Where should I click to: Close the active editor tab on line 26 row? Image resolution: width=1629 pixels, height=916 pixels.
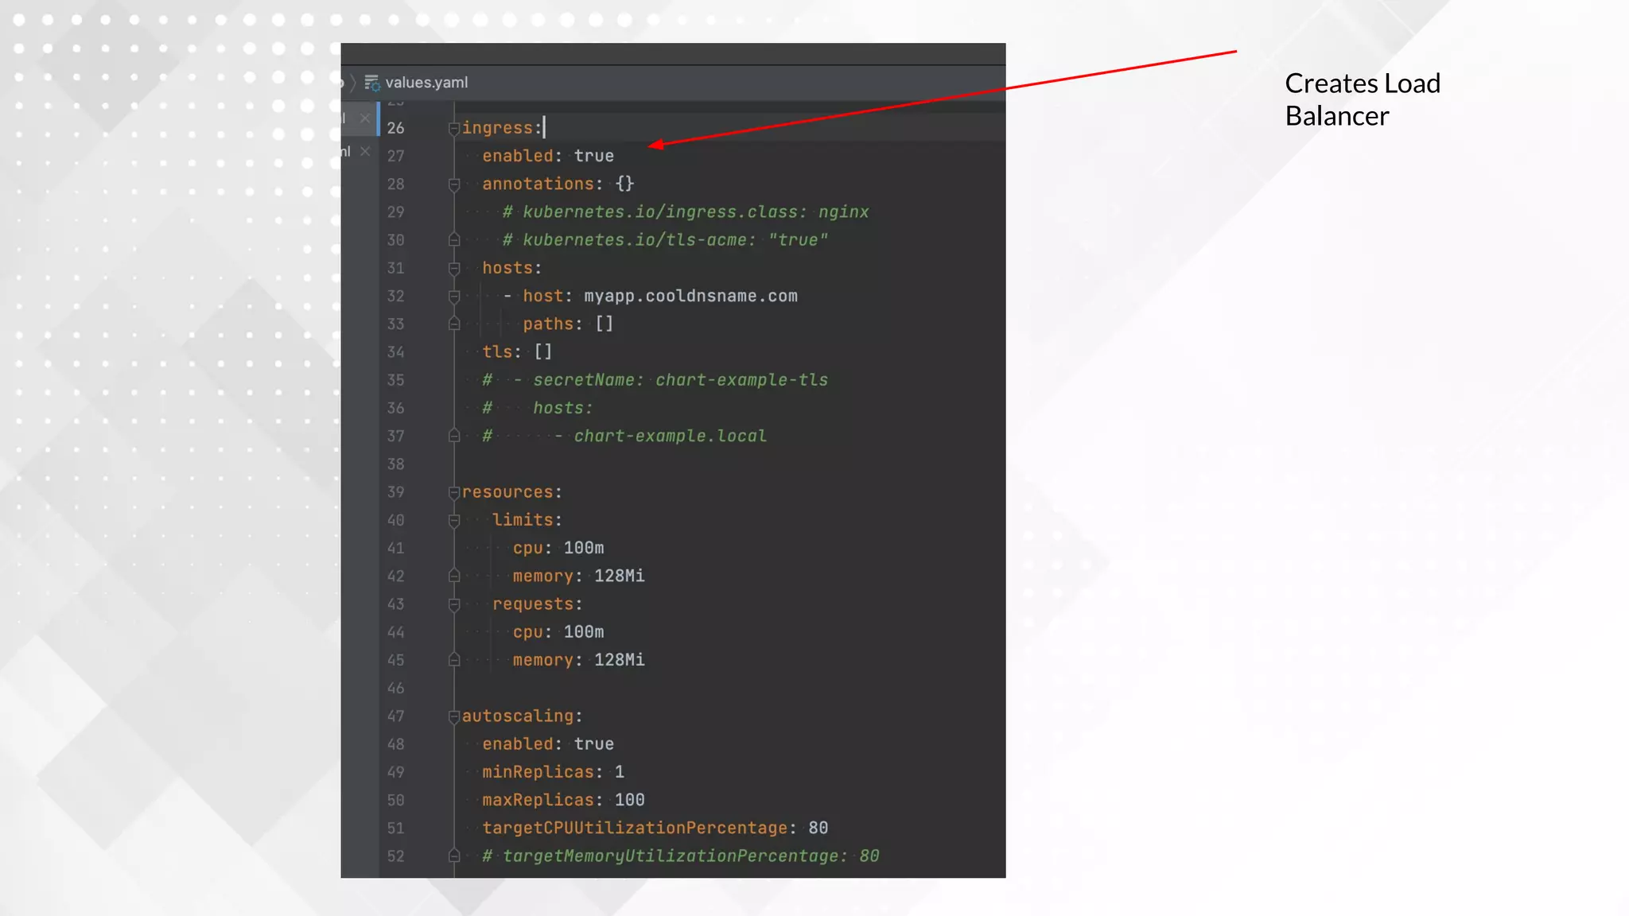click(x=364, y=118)
